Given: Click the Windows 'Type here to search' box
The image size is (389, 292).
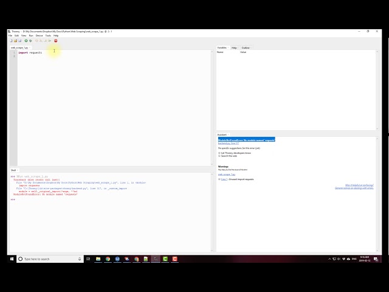Looking at the screenshot, I should point(50,259).
